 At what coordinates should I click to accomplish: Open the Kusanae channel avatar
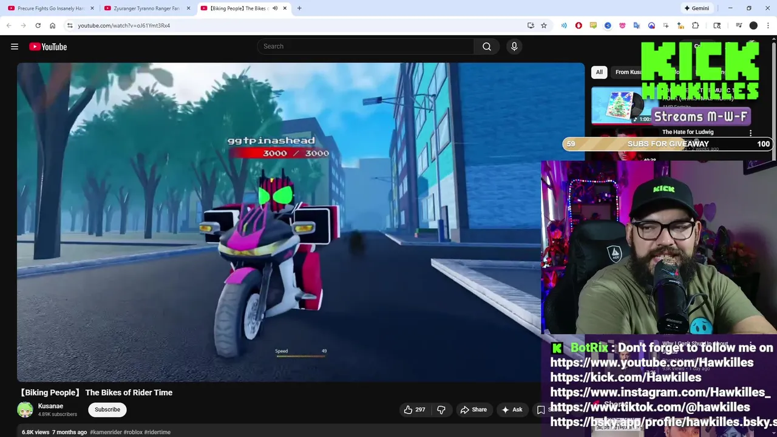[x=25, y=410]
